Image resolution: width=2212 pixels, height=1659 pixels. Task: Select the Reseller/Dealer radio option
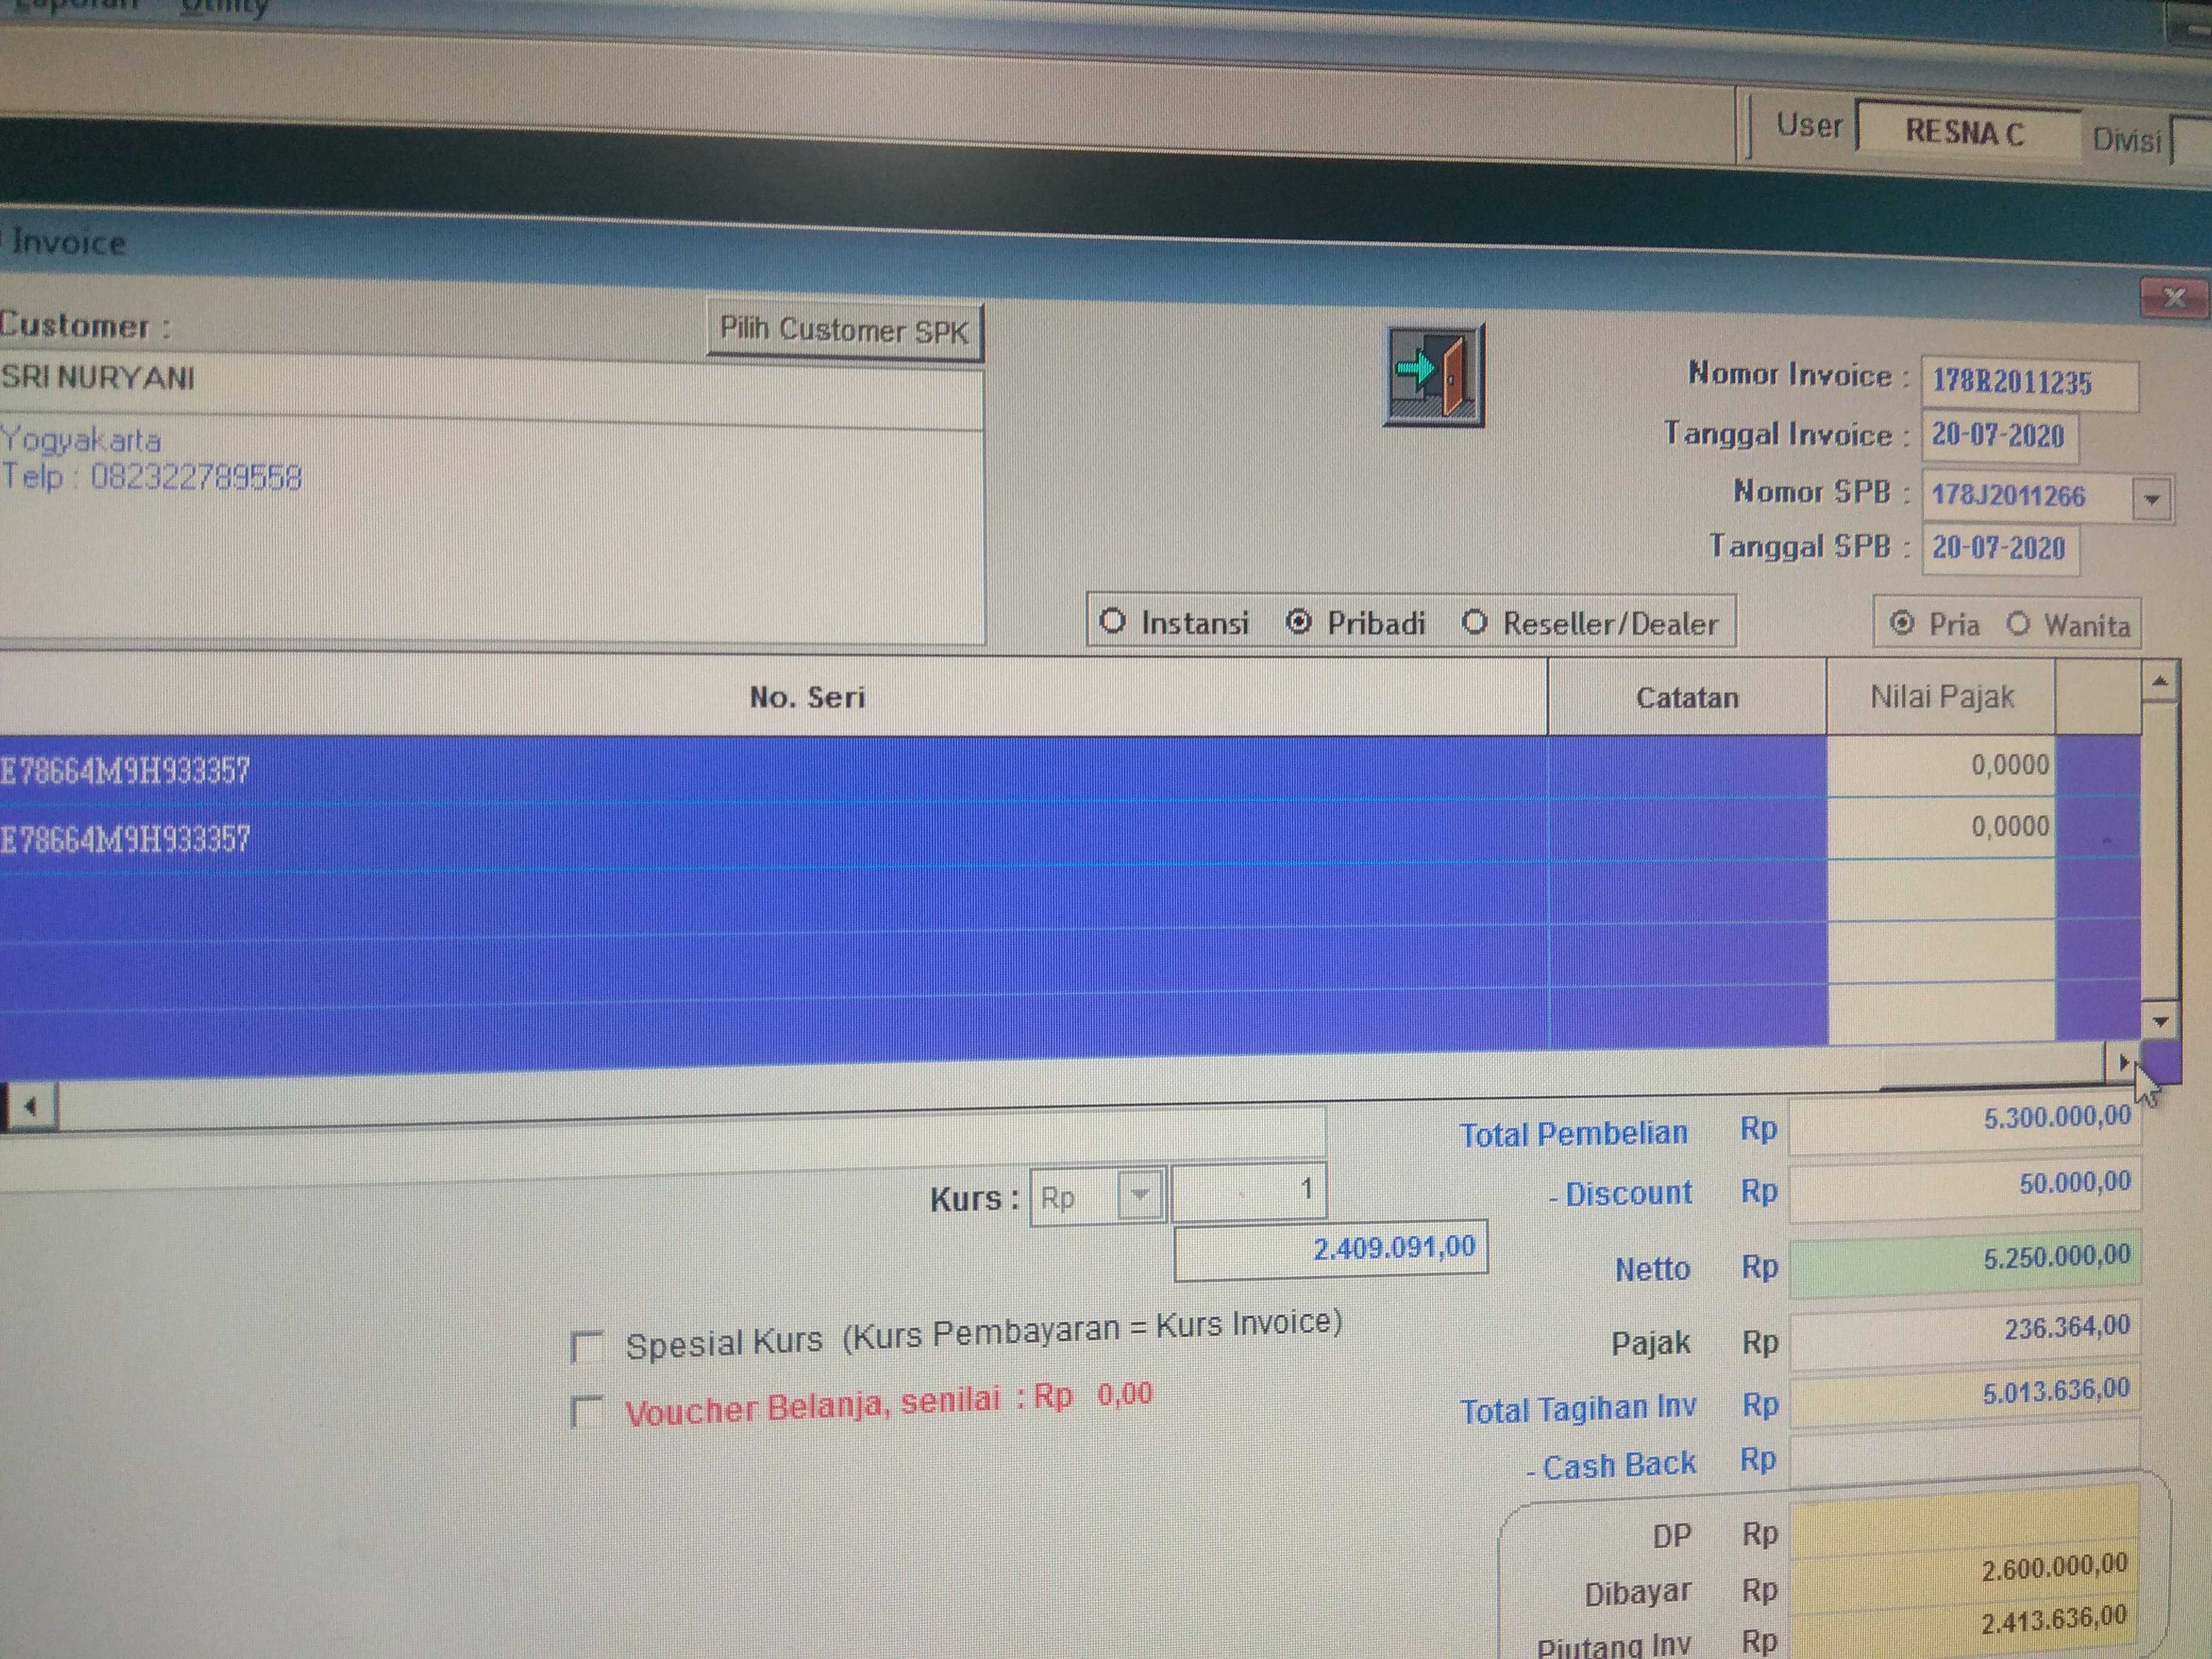1474,623
